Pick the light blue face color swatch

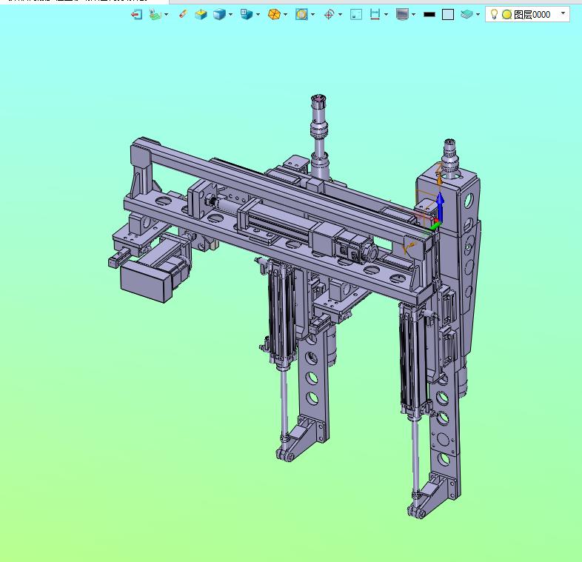(x=448, y=15)
